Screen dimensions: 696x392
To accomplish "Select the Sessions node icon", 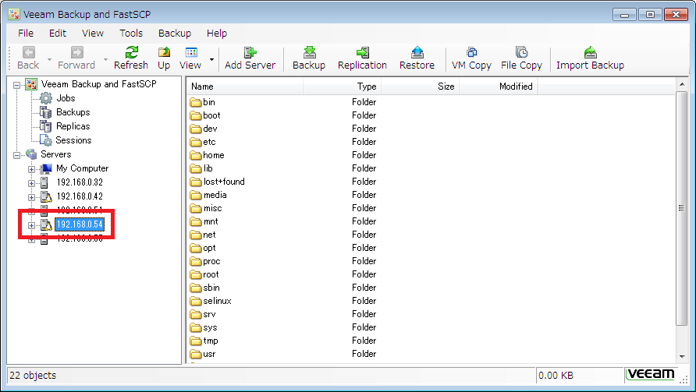I will (x=46, y=140).
